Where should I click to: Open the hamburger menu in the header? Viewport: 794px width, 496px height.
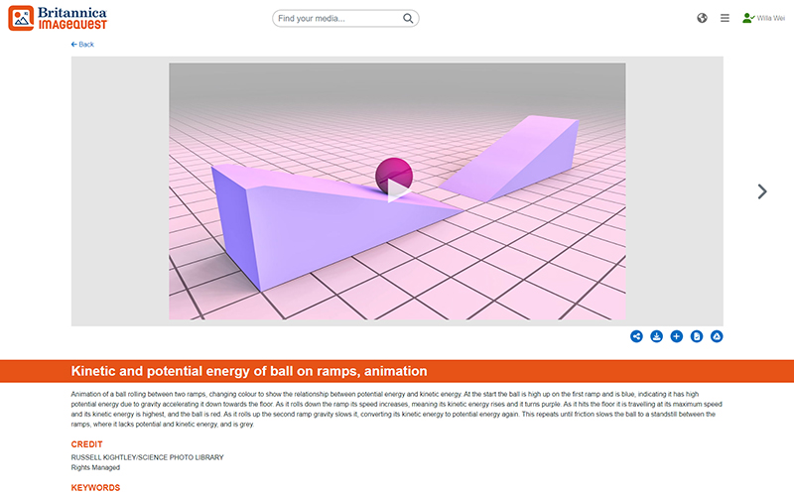tap(725, 18)
